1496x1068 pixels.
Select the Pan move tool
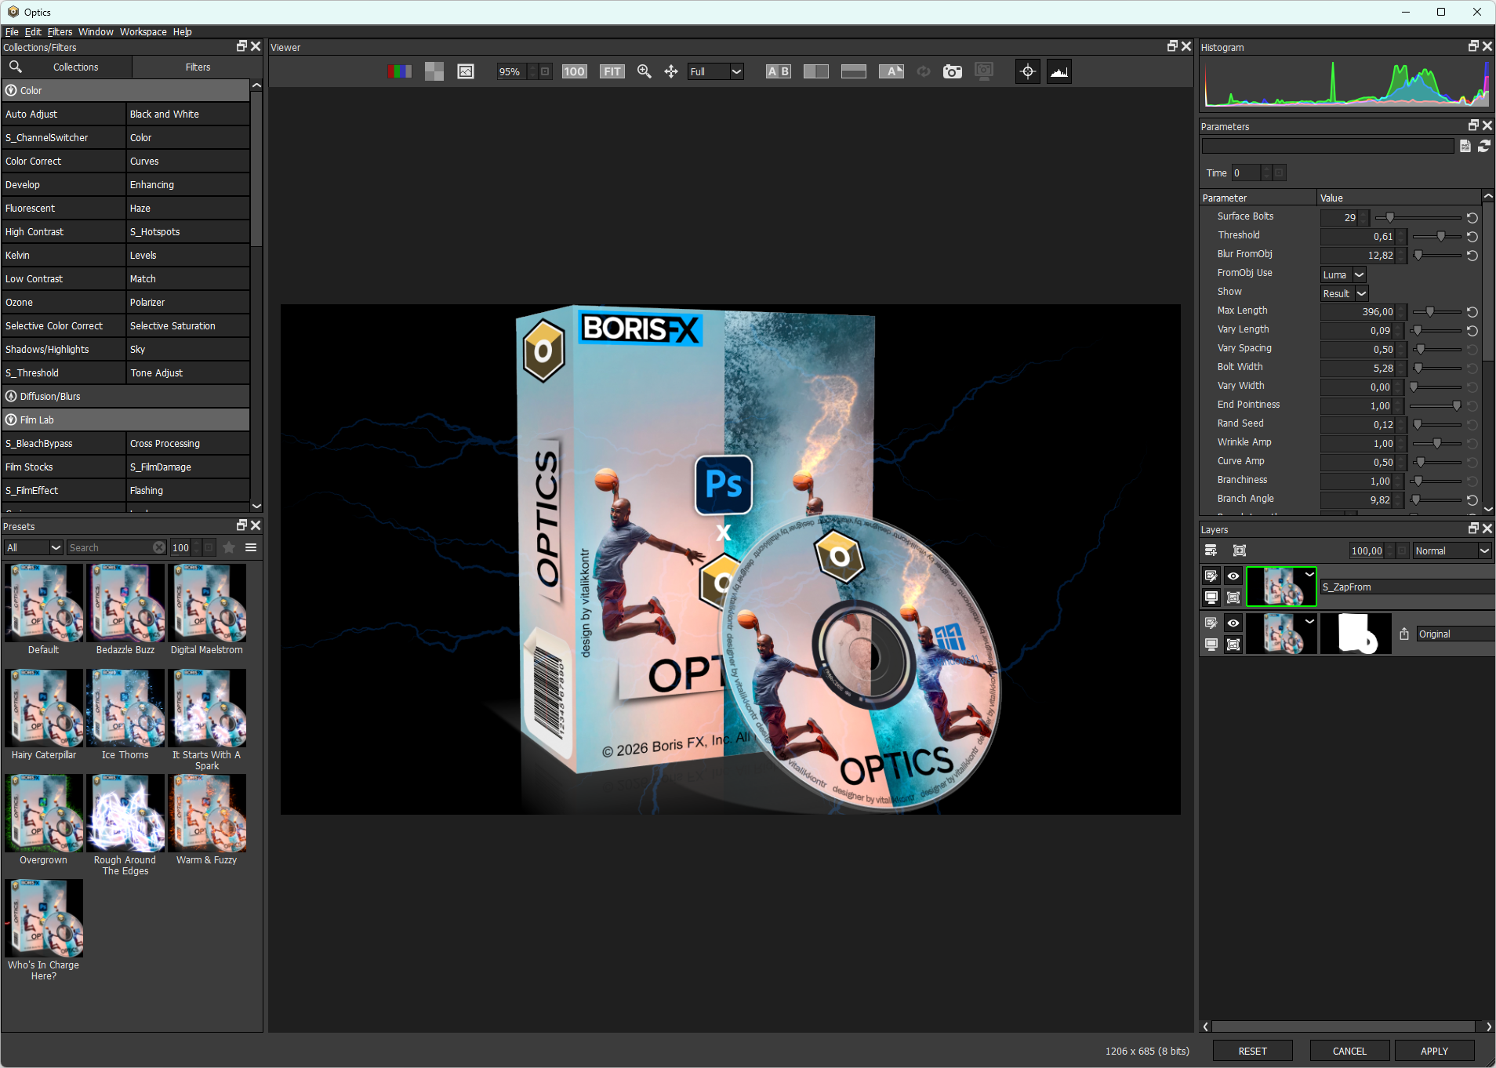671,71
